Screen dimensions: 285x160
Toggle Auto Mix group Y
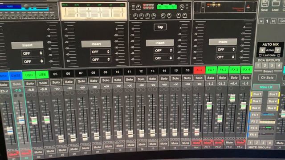277,50
